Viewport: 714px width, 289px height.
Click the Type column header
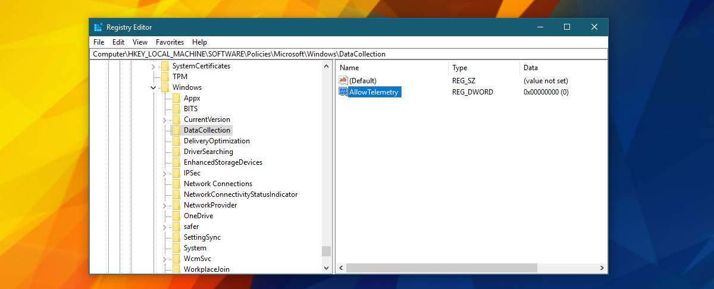point(482,68)
